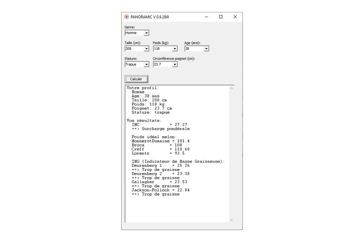Screen dimensions: 364x242
Task: Click inside the Taille field showing 208
Action: pyautogui.click(x=134, y=49)
